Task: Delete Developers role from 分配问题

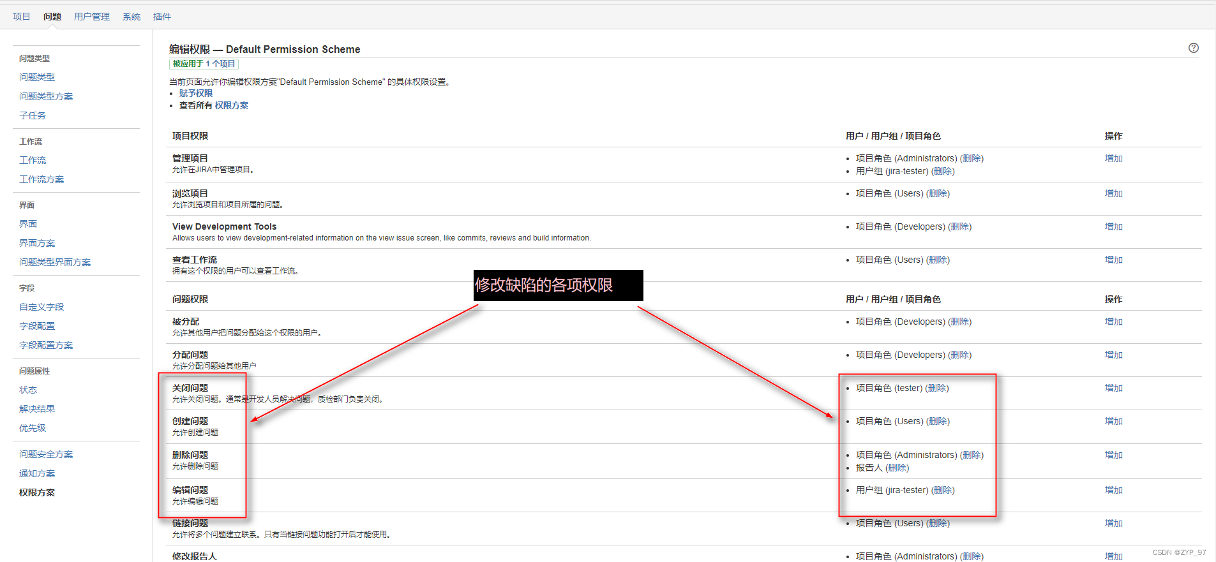Action: click(959, 355)
